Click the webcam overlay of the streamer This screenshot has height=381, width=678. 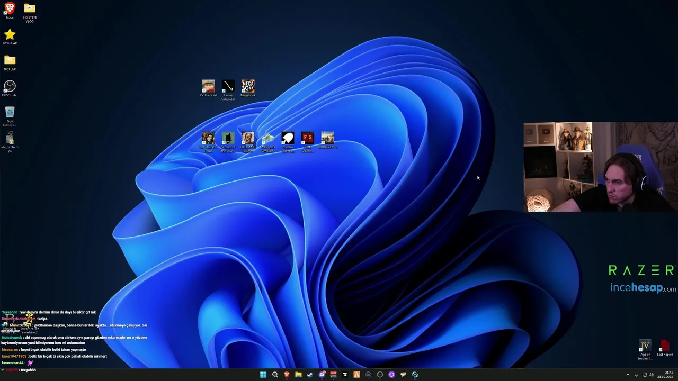tap(601, 167)
